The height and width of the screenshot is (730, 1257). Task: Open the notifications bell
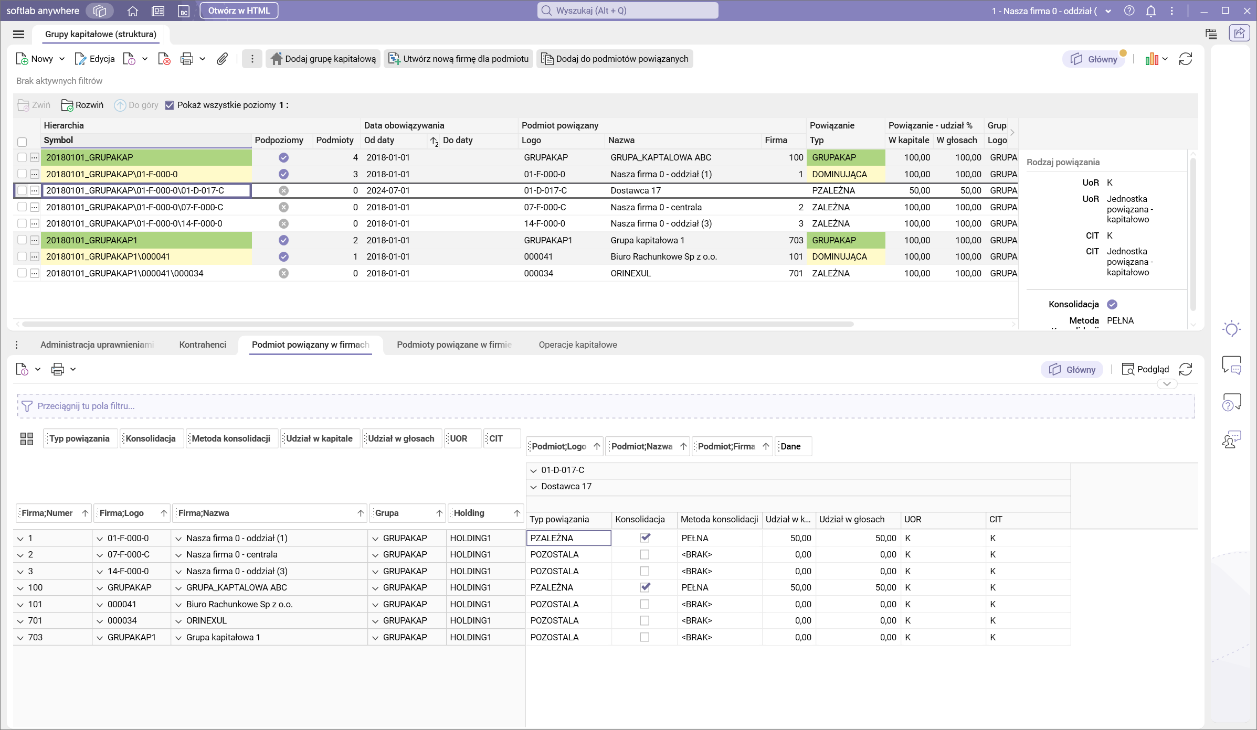point(1150,11)
